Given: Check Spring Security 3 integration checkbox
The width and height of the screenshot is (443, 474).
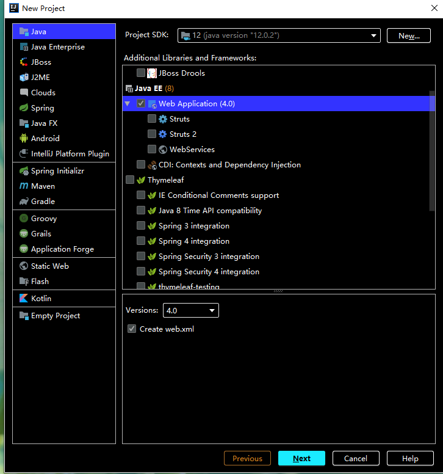Looking at the screenshot, I should 141,256.
